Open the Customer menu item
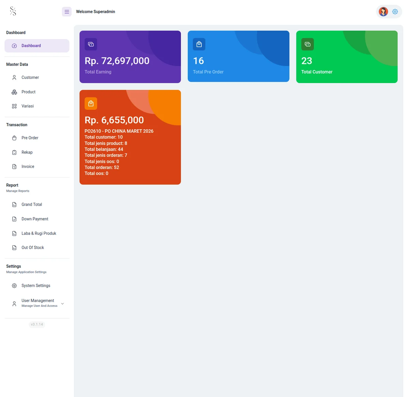This screenshot has height=397, width=409. click(37, 78)
